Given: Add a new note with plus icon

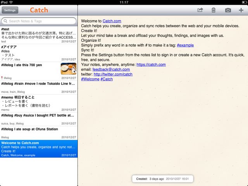Looking at the screenshot, I should [241, 10].
